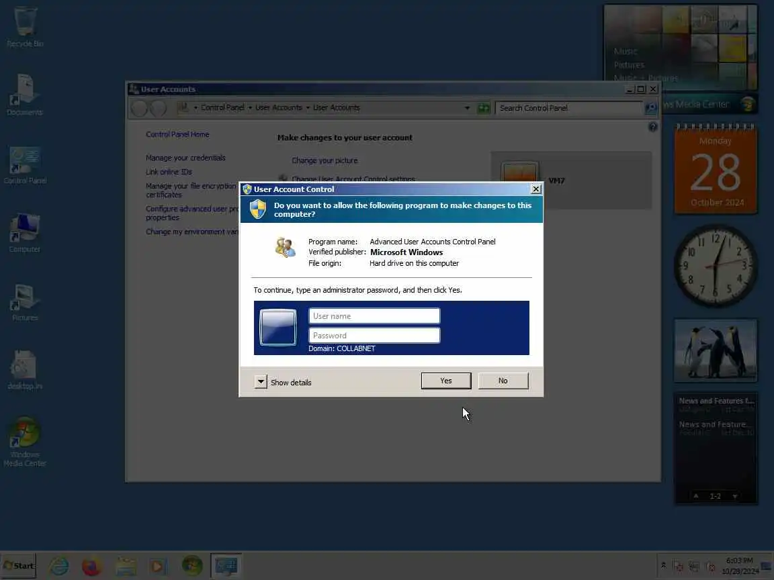Viewport: 774px width, 580px height.
Task: Click Help question mark icon
Action: coord(652,128)
